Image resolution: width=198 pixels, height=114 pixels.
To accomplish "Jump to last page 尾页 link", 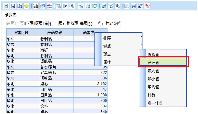I will (x=39, y=23).
